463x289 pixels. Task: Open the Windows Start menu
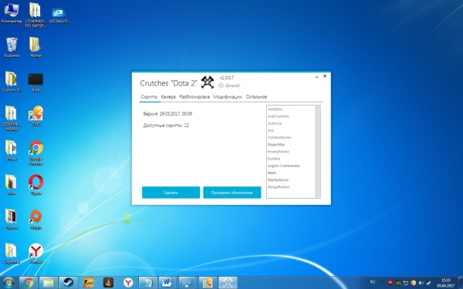[x=8, y=283]
